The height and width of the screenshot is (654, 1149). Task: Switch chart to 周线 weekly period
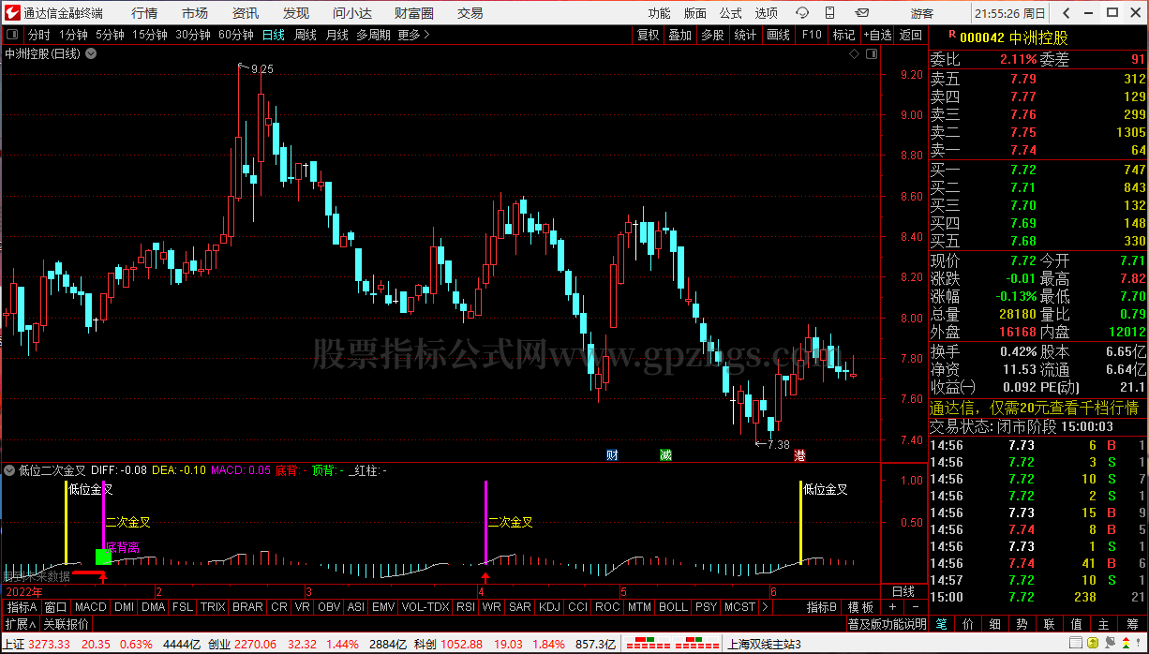(x=306, y=35)
